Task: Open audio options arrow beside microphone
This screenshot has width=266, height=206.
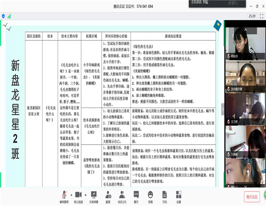Action: click(x=71, y=194)
